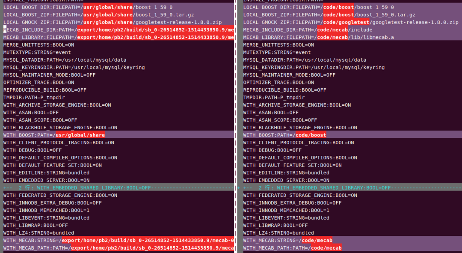Click WITH_EMBEDDED_SERVER:BOOL=ON in left pane
Viewport: 462px width, 253px height.
(x=46, y=180)
